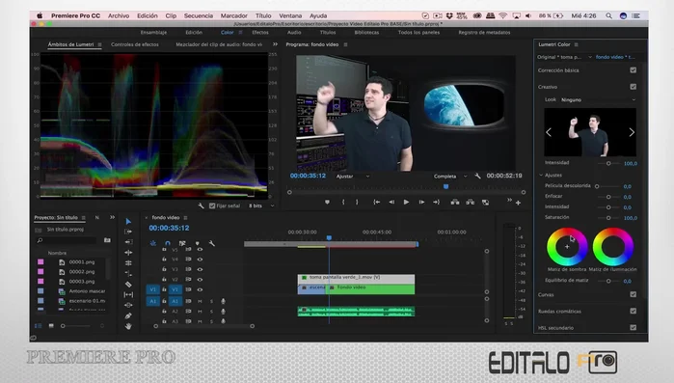Viewport: 674px width, 383px height.
Task: Switch to Efectos workspace tab
Action: (260, 32)
